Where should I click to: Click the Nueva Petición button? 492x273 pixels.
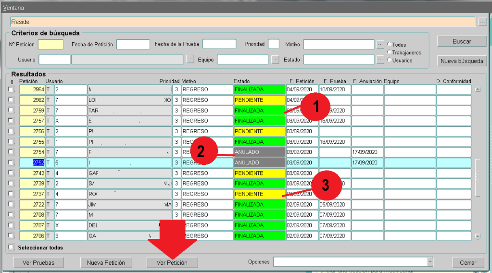[106, 262]
